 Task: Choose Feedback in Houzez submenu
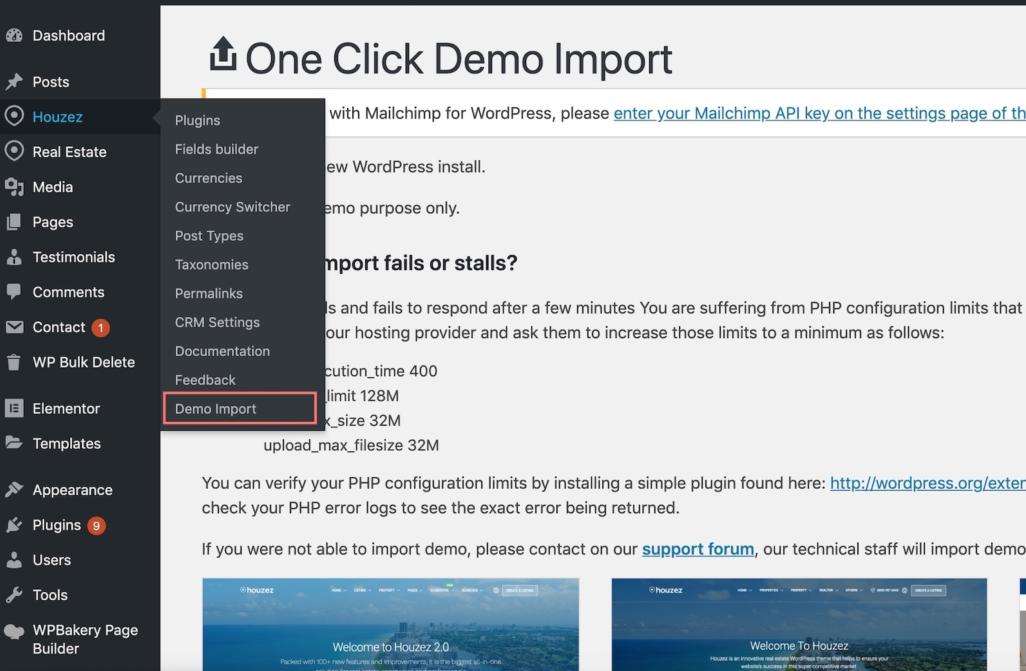(205, 380)
